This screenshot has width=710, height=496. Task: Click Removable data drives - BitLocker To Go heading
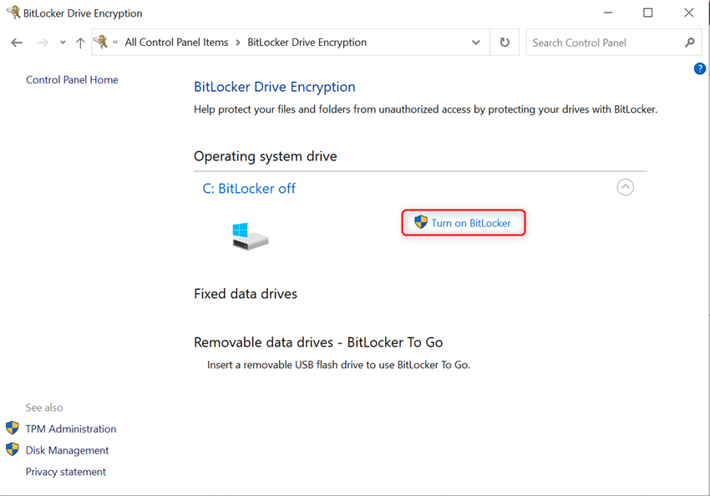click(x=318, y=342)
